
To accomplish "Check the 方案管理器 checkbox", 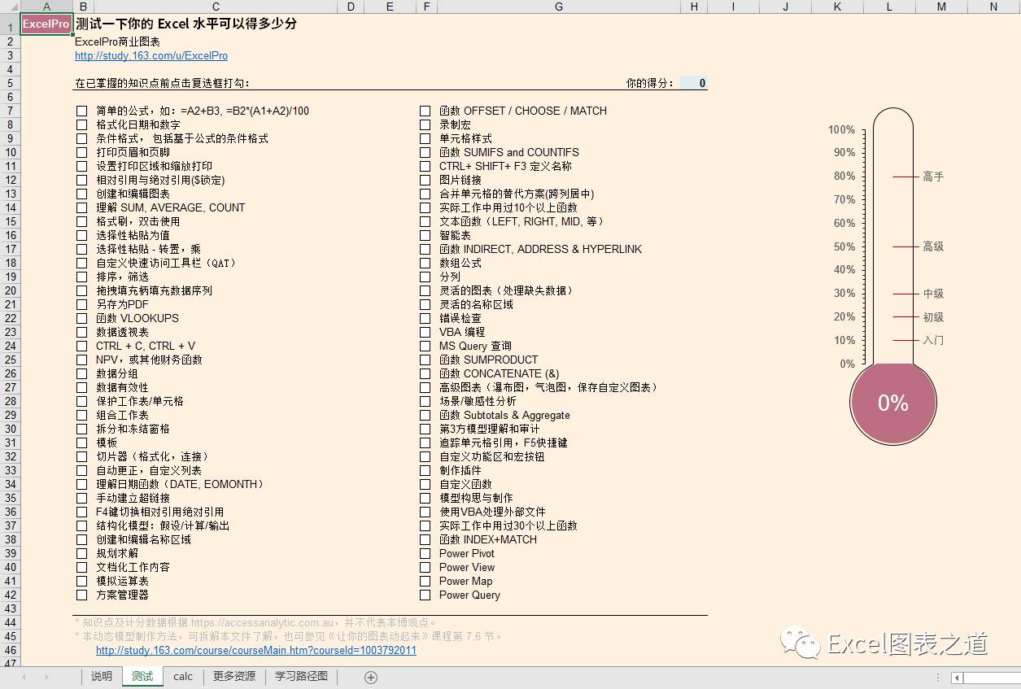I will coord(81,595).
